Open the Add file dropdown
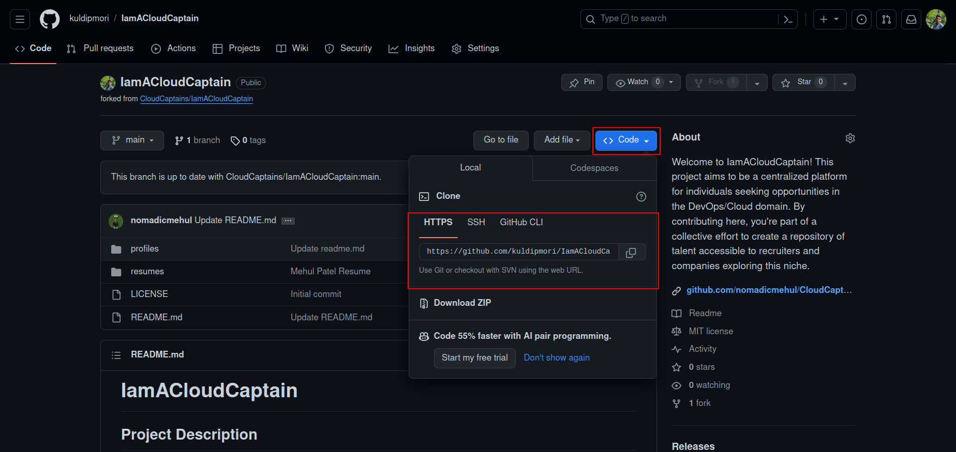The width and height of the screenshot is (956, 452). (562, 140)
